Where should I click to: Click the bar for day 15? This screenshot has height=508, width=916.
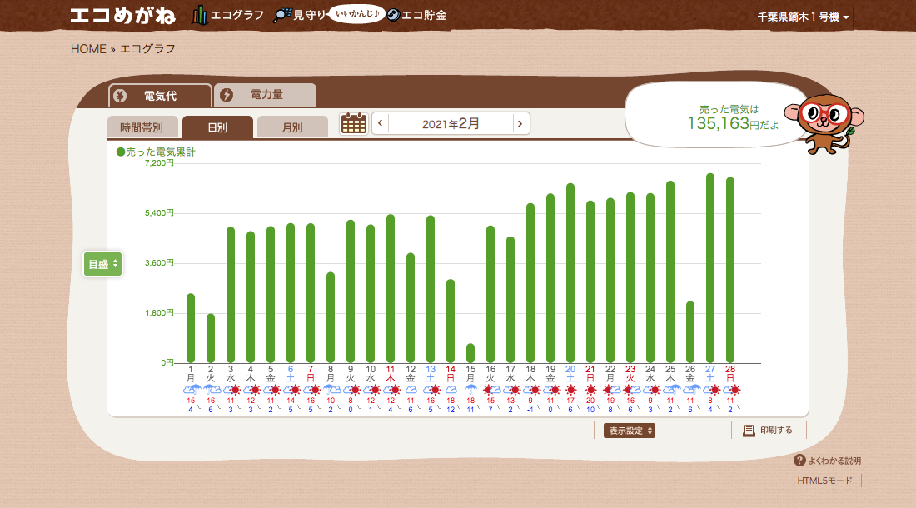(470, 353)
